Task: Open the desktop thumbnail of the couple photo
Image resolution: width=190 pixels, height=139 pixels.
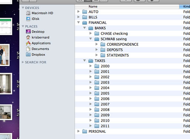Action: click(x=4, y=55)
